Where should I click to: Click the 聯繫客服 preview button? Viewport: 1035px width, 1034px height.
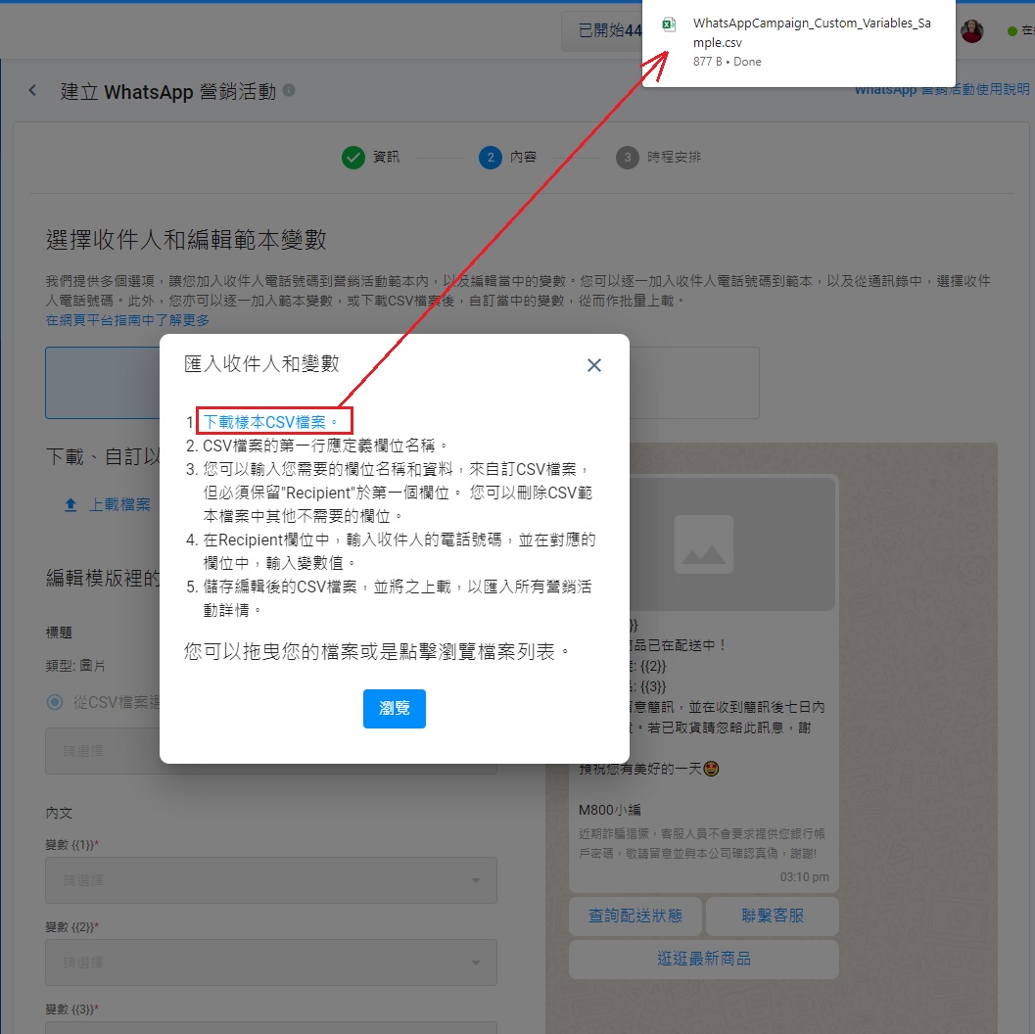click(773, 916)
